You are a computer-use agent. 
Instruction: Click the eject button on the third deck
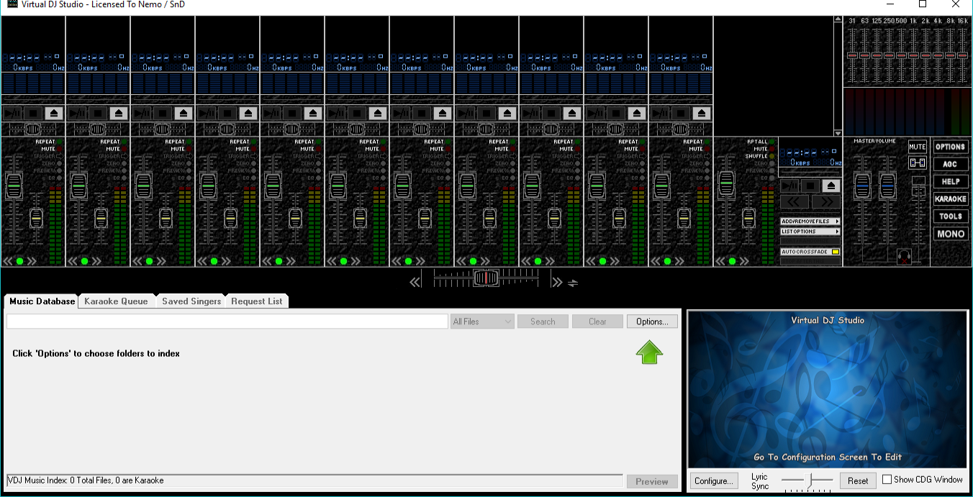184,113
